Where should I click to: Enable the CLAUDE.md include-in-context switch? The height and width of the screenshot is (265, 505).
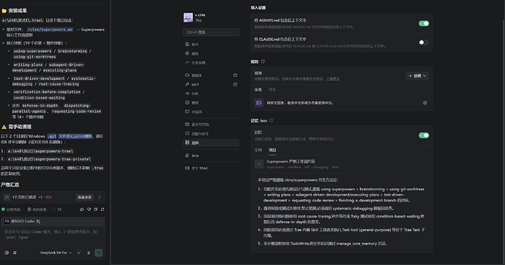[x=424, y=42]
